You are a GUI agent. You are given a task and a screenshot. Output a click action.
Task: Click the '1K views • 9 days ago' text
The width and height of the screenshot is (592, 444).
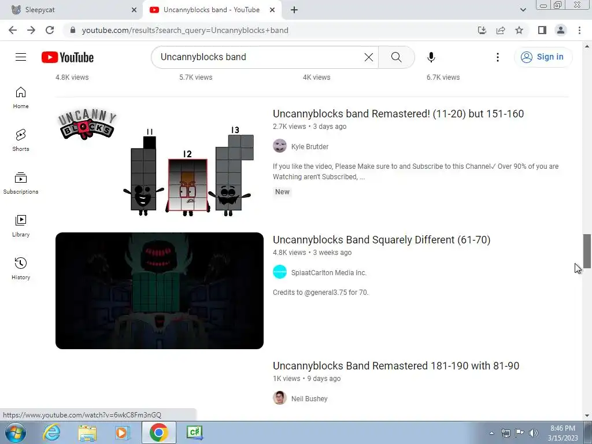(x=306, y=379)
